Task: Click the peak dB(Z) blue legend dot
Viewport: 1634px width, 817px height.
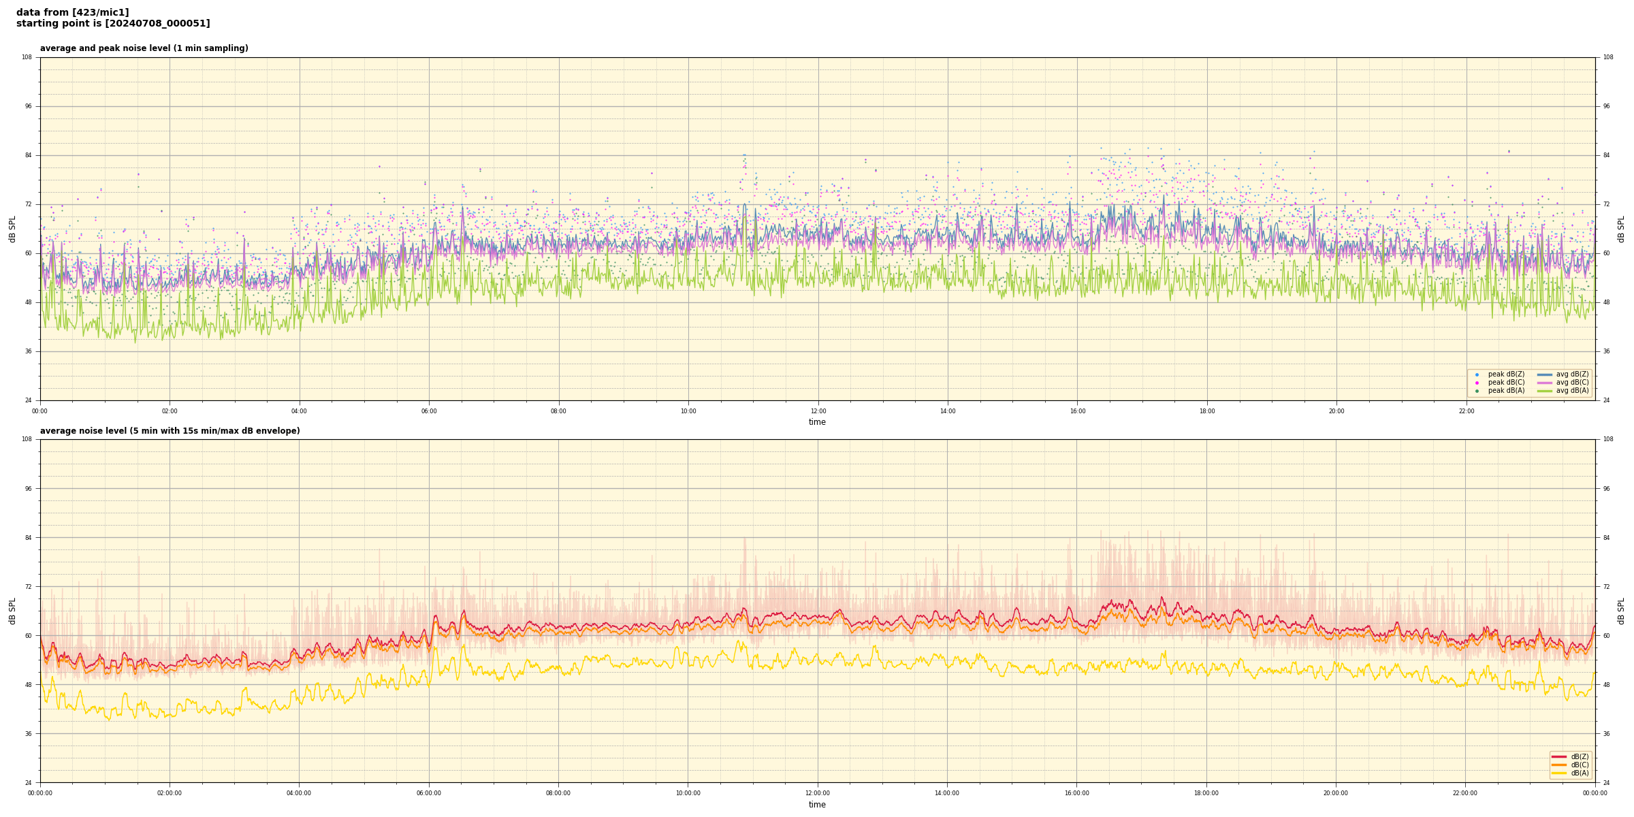Action: 1477,374
